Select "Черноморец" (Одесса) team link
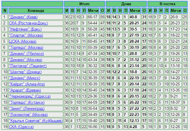Viewport: 190px width, 131px height. 30,96
